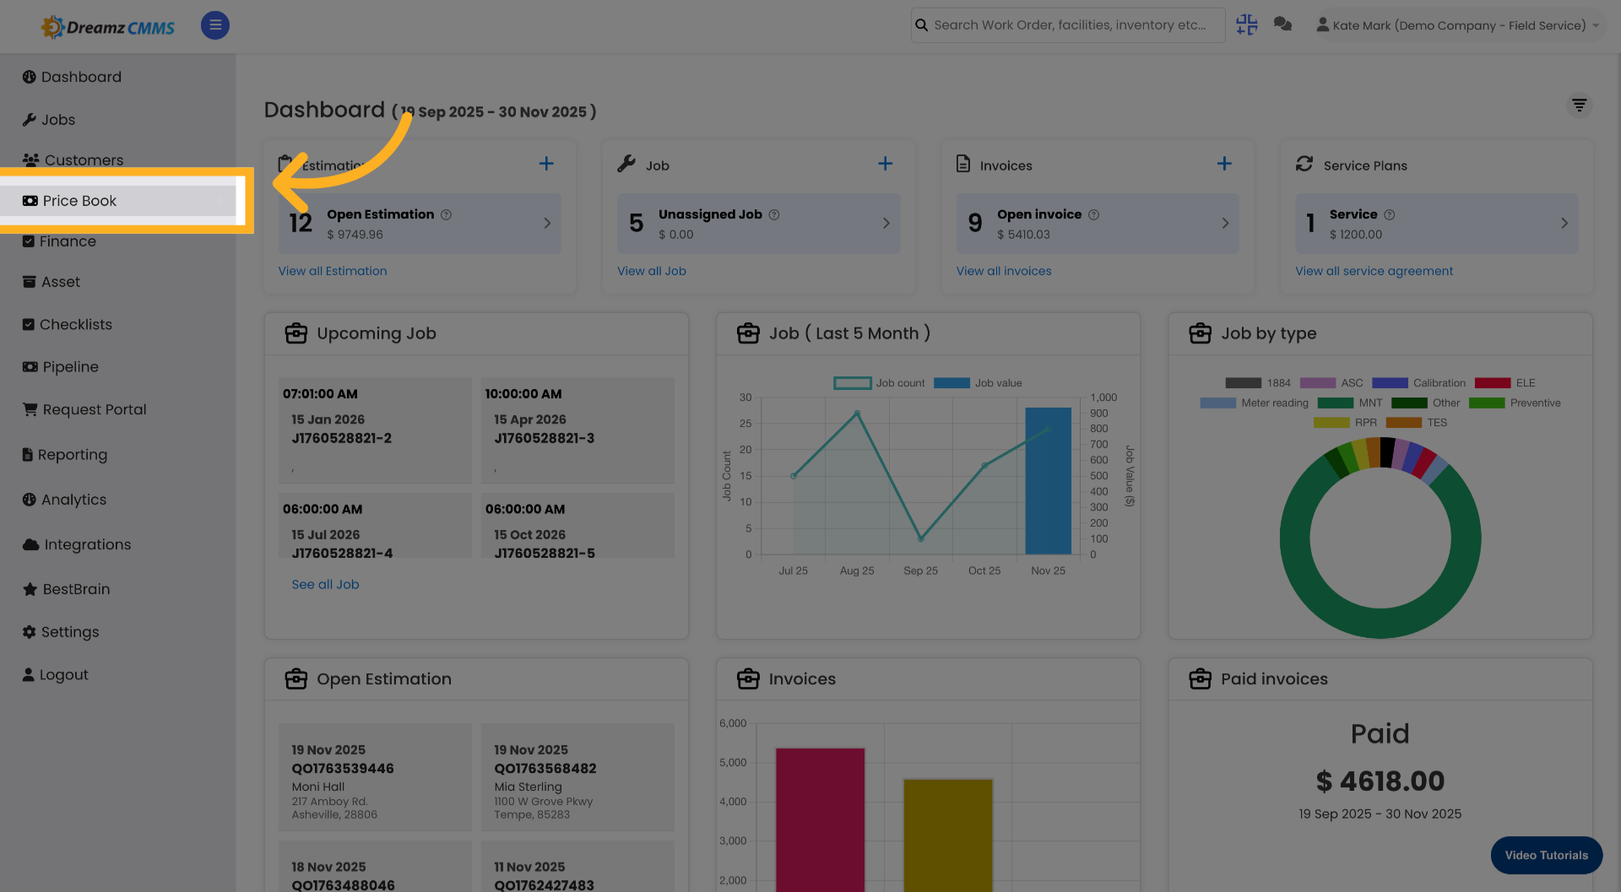The image size is (1621, 892).
Task: Click the info icon beside Open Estimation
Action: coord(447,215)
